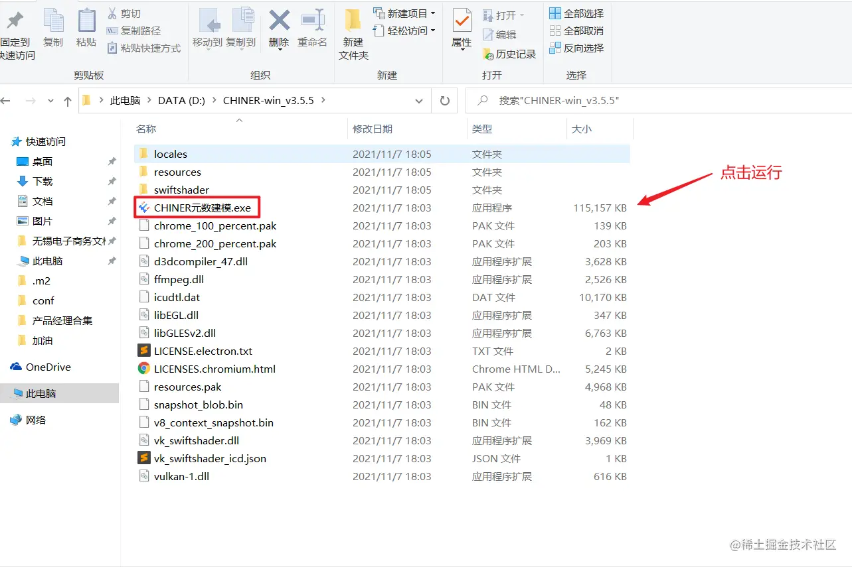Select the CHINER元数建模.exe application file
This screenshot has height=567, width=852.
click(202, 208)
